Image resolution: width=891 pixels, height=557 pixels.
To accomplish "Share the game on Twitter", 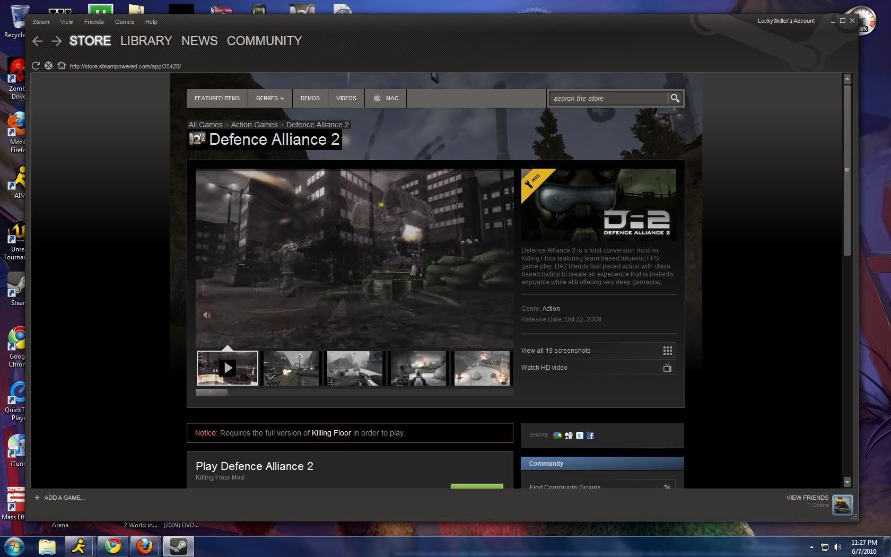I will click(x=580, y=436).
